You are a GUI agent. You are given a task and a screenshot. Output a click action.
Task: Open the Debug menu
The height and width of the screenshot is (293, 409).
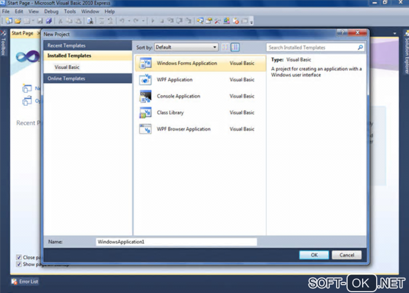pyautogui.click(x=51, y=12)
